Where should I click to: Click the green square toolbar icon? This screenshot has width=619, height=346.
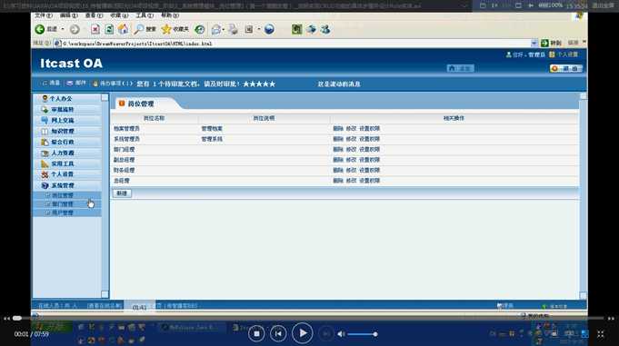tap(296, 29)
